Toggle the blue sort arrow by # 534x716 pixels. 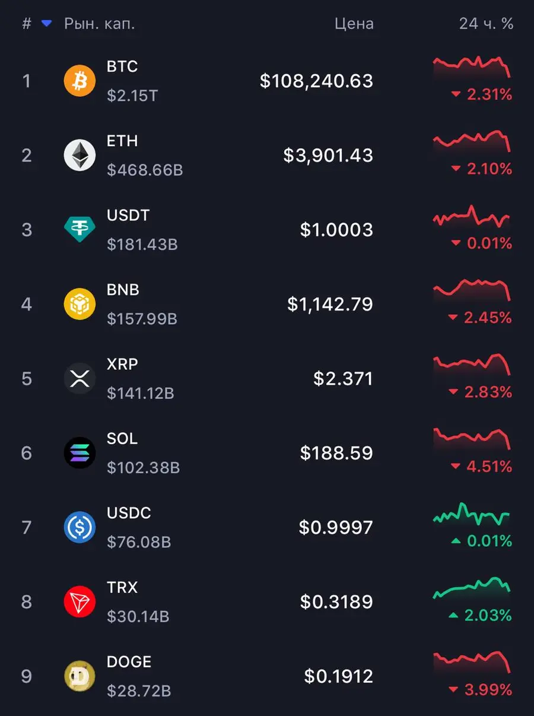pyautogui.click(x=46, y=24)
